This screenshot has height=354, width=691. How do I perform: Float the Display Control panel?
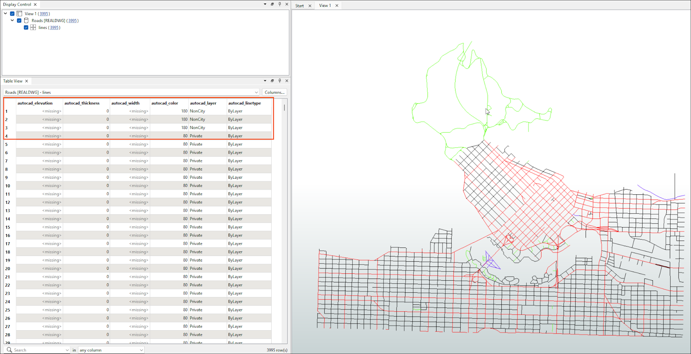273,4
